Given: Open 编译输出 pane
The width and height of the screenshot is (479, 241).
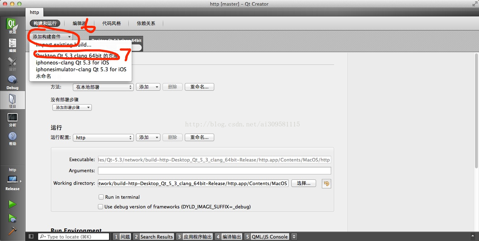Looking at the screenshot, I should pos(229,237).
